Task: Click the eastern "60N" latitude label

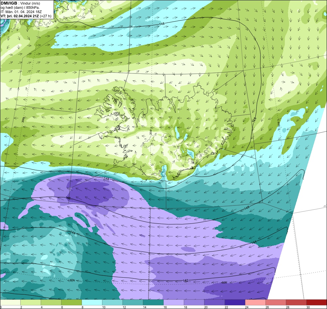Action: (x=224, y=283)
